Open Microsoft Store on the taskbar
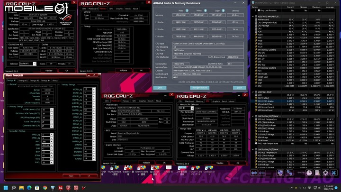 (x=37, y=188)
